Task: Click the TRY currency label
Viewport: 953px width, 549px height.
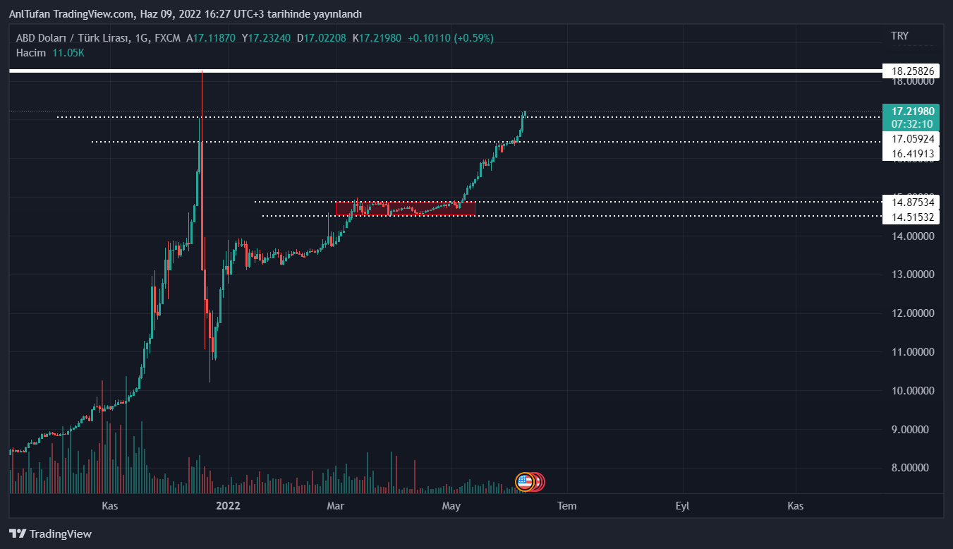Action: point(899,36)
